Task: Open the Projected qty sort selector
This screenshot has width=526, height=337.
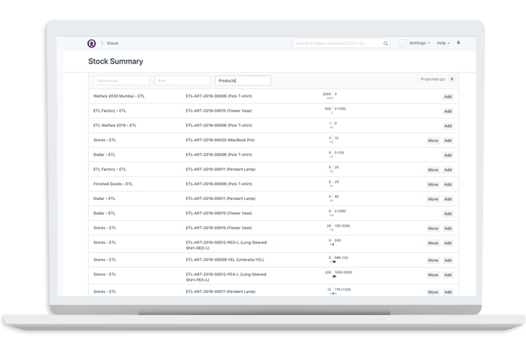Action: coord(432,79)
